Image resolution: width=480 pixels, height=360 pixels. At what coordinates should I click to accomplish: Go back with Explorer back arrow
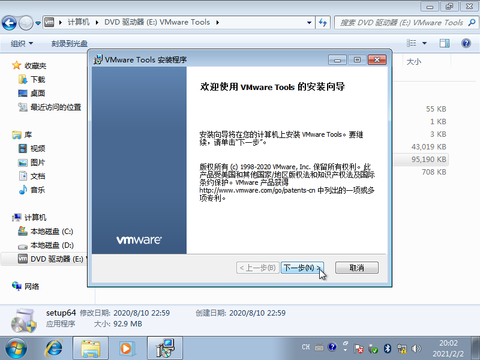[9, 23]
